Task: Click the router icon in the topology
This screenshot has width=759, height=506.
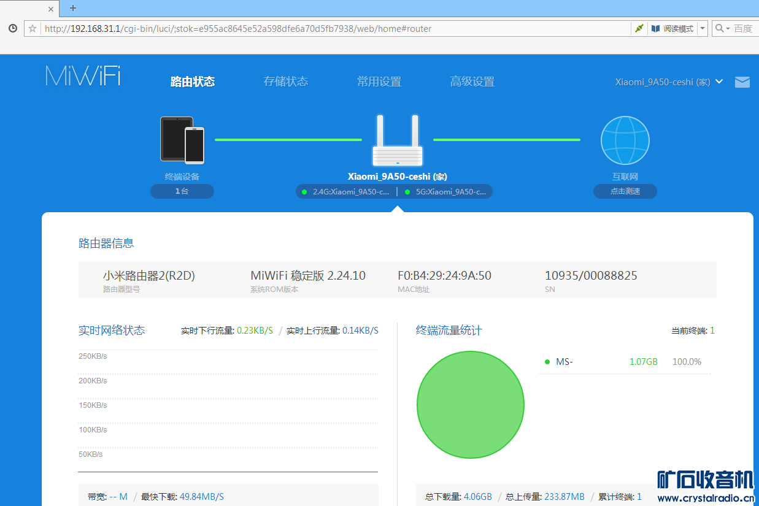Action: click(398, 141)
